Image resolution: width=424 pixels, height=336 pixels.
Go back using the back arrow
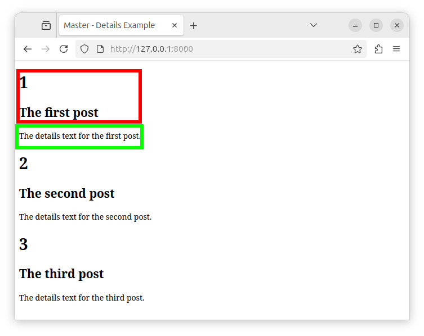pyautogui.click(x=28, y=49)
